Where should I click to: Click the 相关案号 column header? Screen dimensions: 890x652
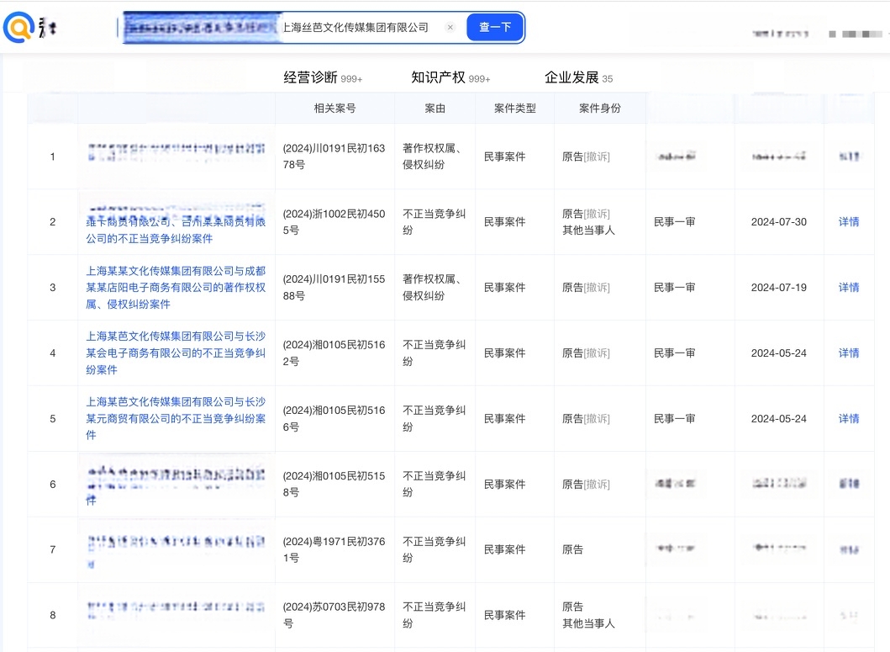pyautogui.click(x=334, y=108)
